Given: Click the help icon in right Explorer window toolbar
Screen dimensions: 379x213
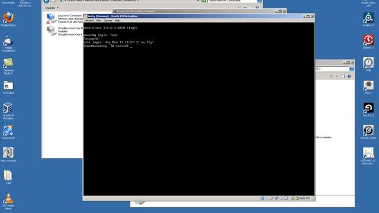Looking at the screenshot, I should (349, 76).
